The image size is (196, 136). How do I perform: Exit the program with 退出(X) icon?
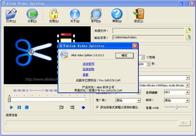pyautogui.click(x=139, y=16)
